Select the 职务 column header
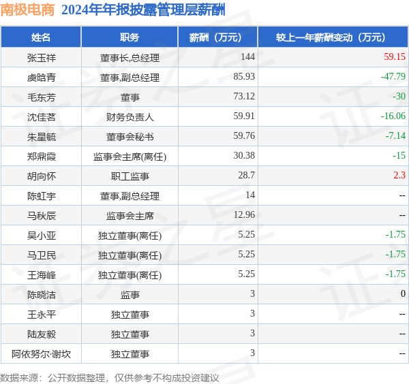This screenshot has height=384, width=409. [x=130, y=37]
